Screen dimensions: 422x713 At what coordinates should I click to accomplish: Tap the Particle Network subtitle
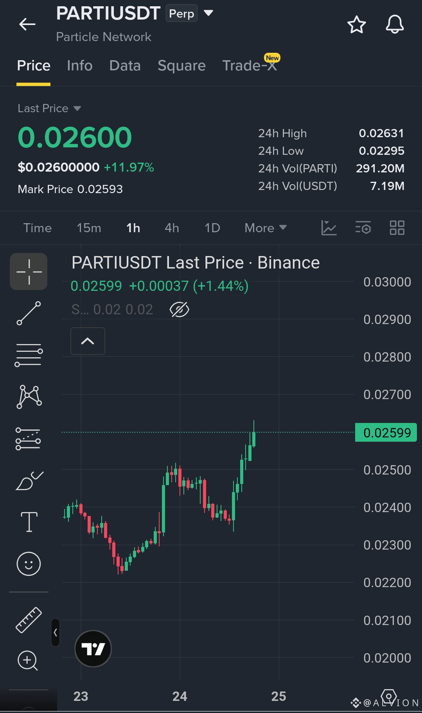(104, 37)
